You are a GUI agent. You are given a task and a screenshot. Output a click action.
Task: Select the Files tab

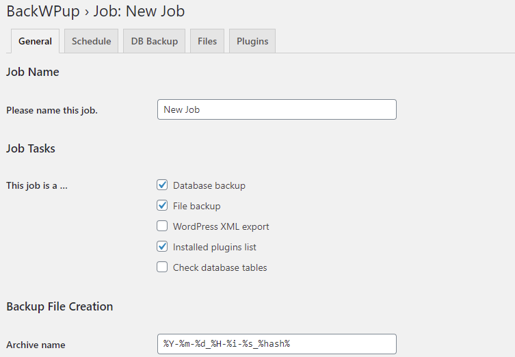(207, 41)
